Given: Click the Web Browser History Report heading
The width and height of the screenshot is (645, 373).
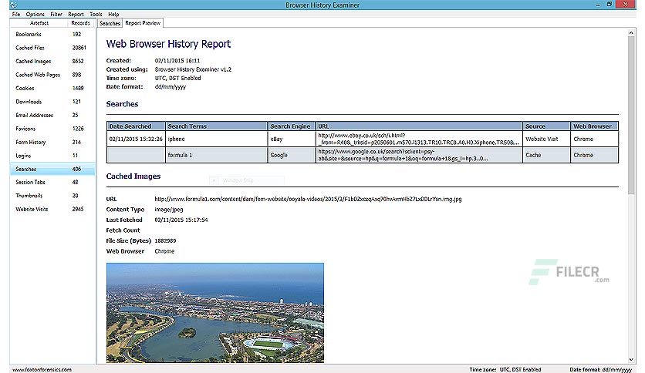Looking at the screenshot, I should tap(168, 44).
